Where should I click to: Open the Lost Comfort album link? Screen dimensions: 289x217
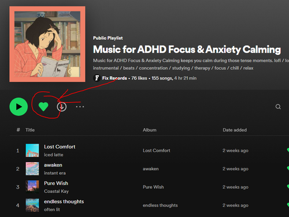point(157,151)
